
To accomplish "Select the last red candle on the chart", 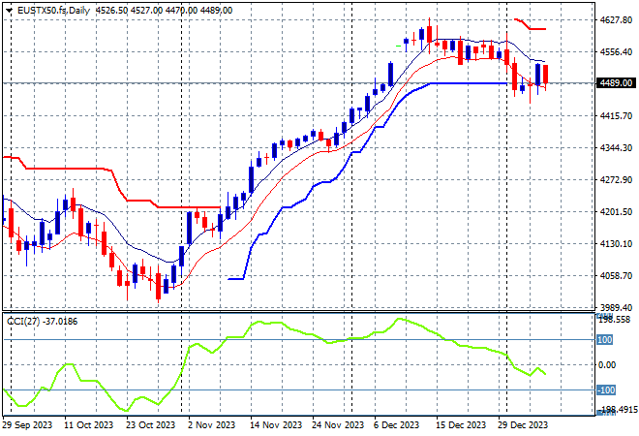I will click(546, 75).
